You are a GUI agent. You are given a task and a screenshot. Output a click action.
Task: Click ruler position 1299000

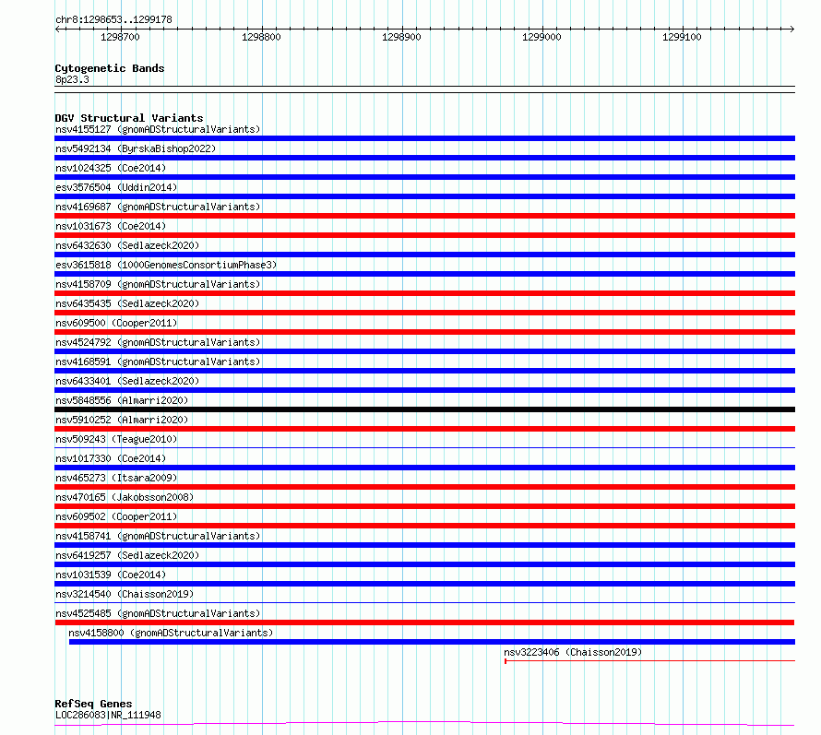pyautogui.click(x=541, y=37)
